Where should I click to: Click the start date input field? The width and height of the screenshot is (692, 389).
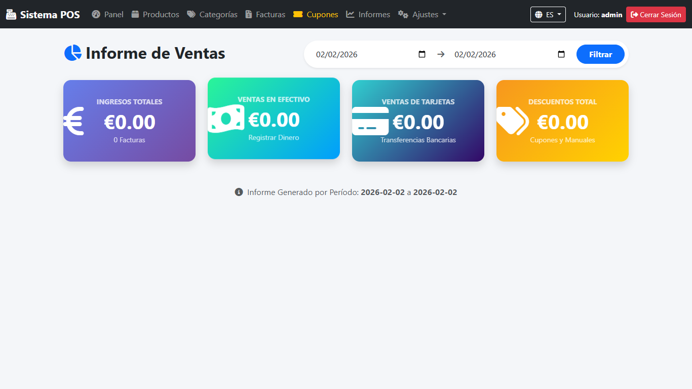tap(355, 54)
